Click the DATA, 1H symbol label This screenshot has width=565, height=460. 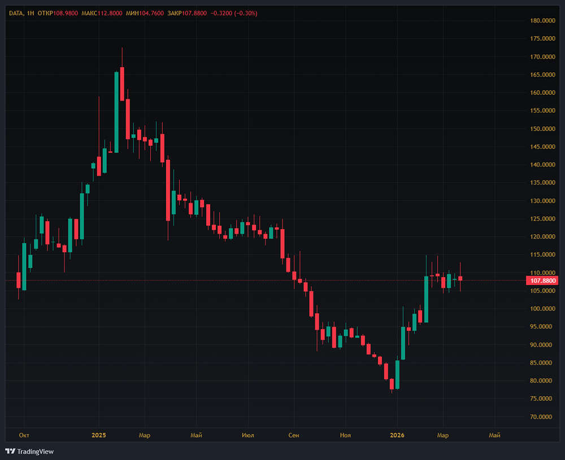click(x=21, y=14)
